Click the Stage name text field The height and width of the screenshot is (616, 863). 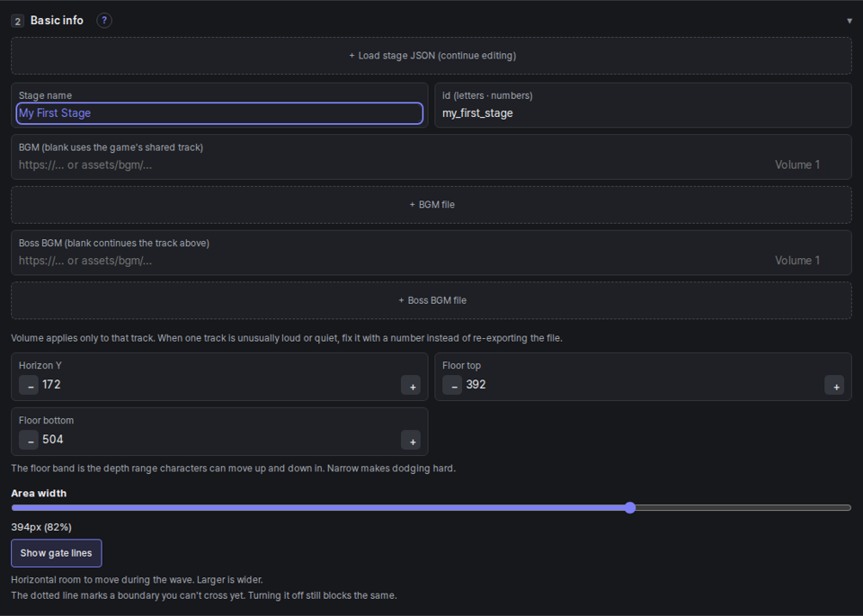[x=219, y=113]
